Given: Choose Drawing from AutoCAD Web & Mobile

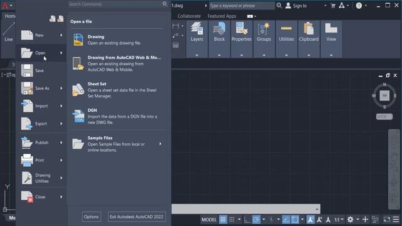Looking at the screenshot, I should pos(117,63).
